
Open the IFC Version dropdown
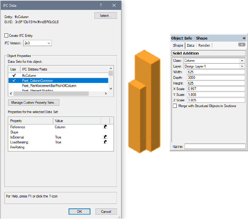point(38,43)
